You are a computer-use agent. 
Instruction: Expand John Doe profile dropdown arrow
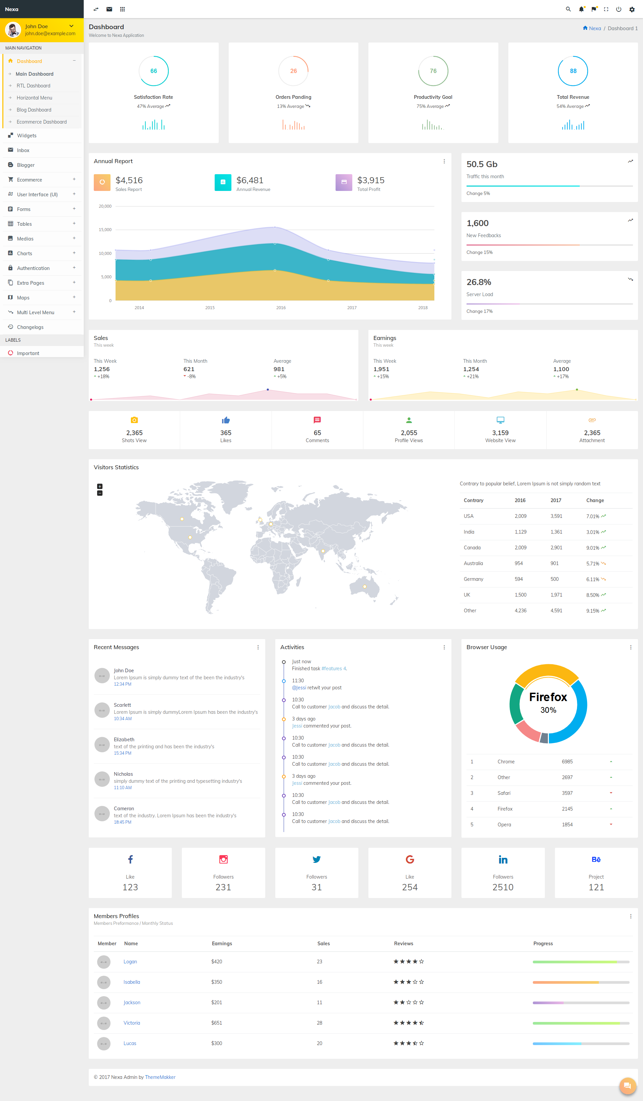click(71, 26)
